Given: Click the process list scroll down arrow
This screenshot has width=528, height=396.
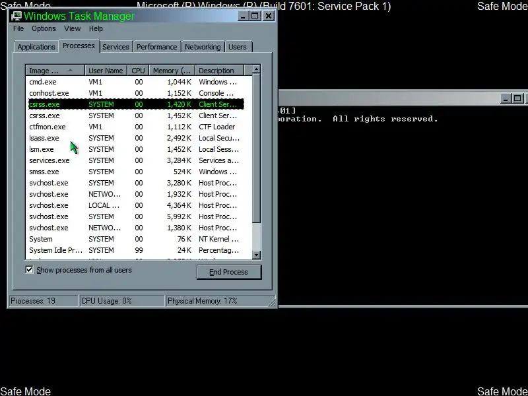Looking at the screenshot, I should point(256,255).
